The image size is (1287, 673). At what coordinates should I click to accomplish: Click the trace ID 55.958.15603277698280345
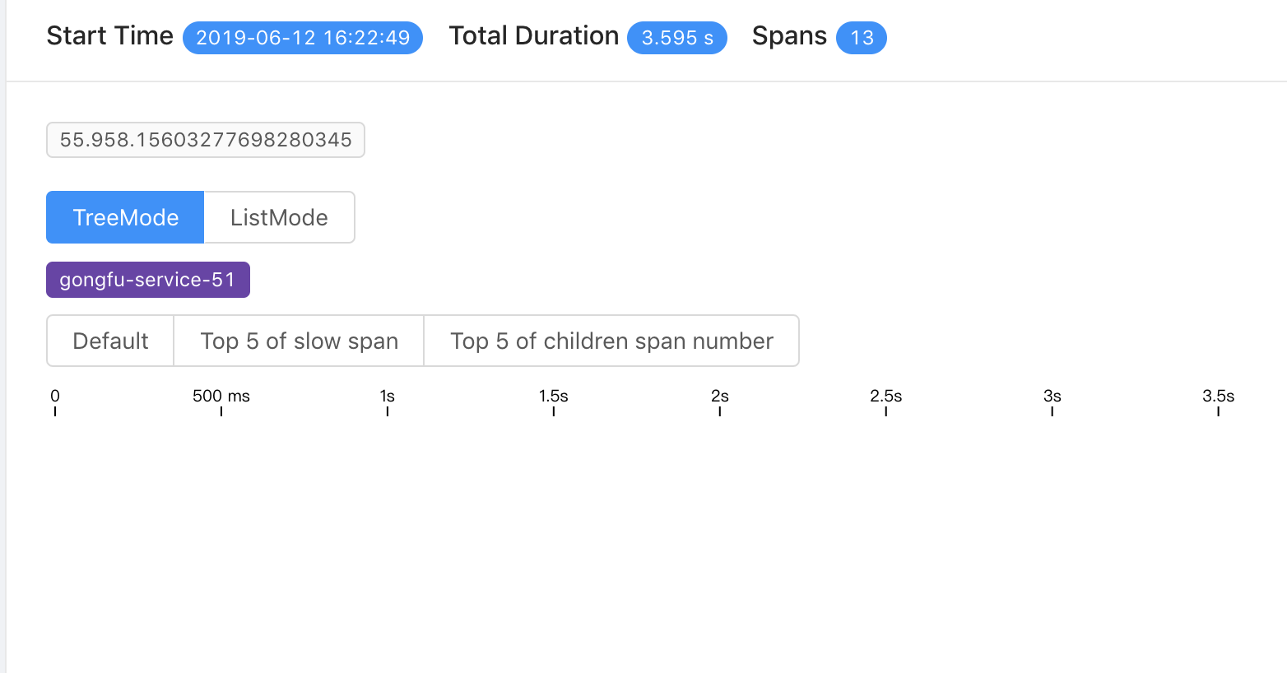point(205,140)
